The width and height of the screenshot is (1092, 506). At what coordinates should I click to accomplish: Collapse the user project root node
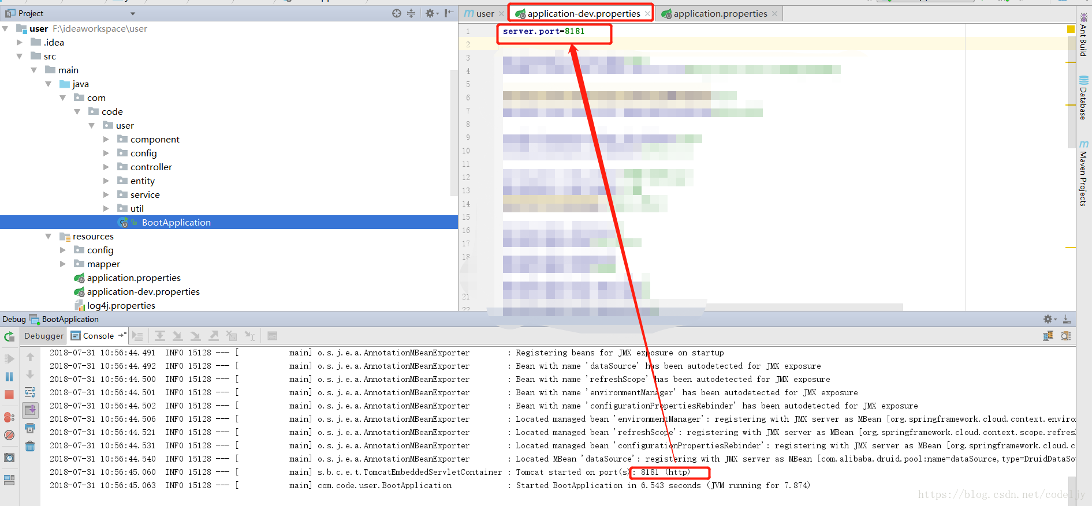coord(5,28)
